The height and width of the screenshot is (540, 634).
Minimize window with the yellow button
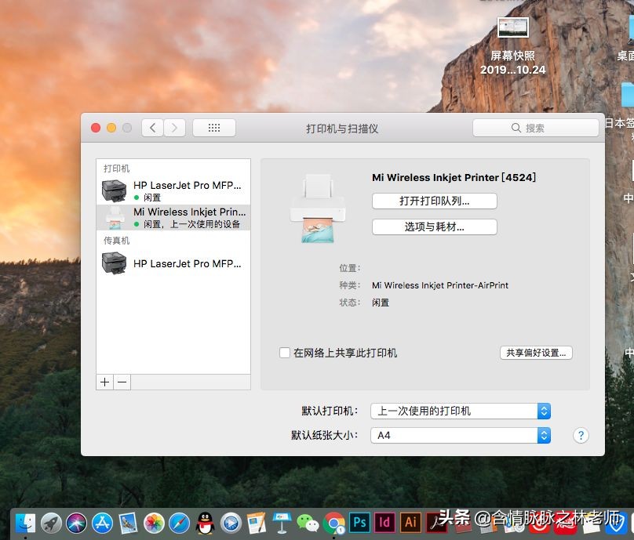point(111,128)
